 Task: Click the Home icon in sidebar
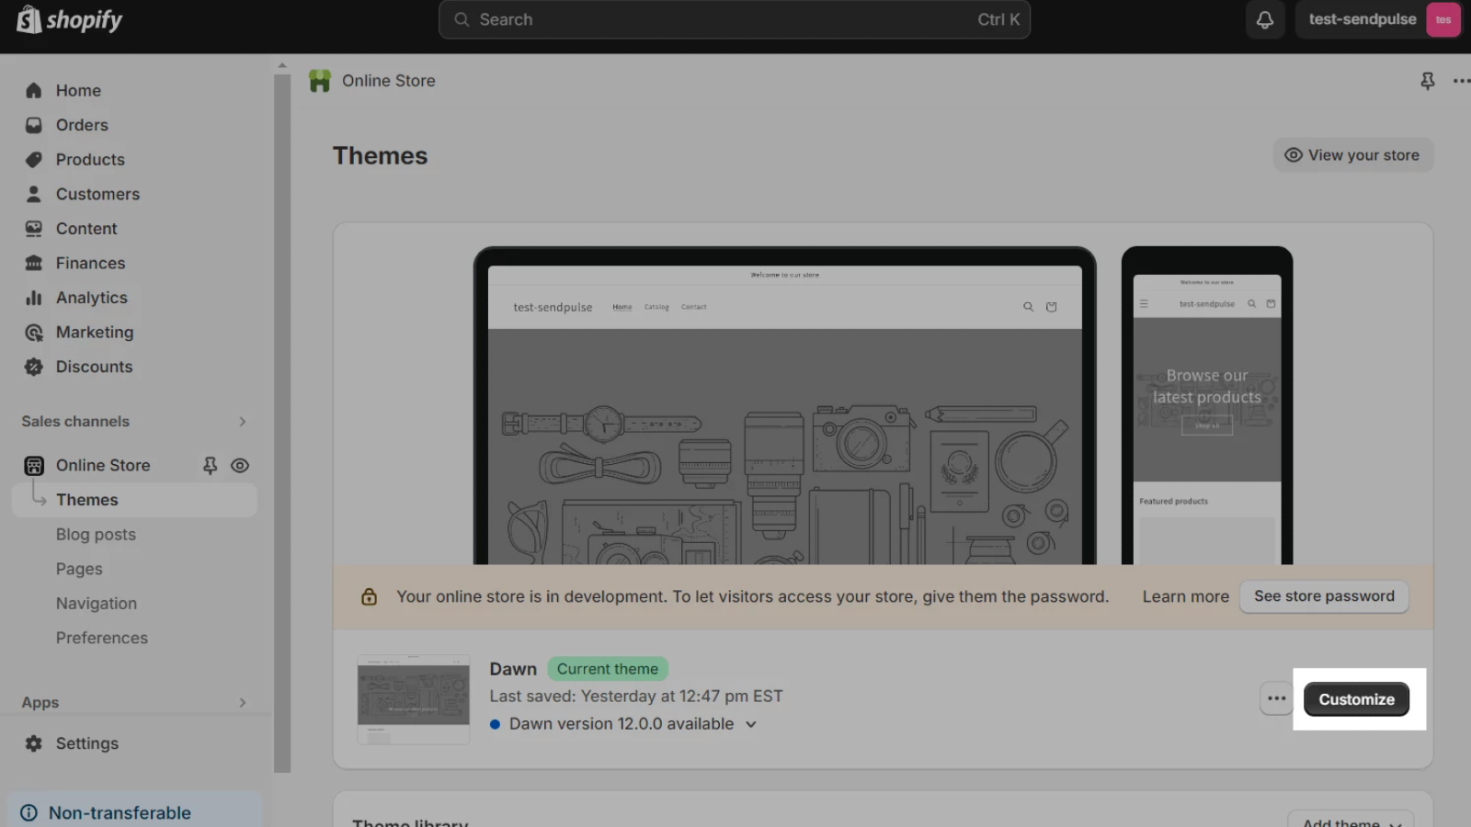coord(34,90)
